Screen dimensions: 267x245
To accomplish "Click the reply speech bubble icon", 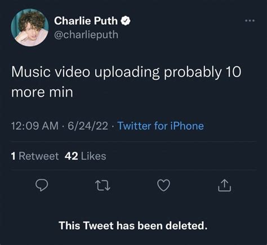I will point(42,185).
